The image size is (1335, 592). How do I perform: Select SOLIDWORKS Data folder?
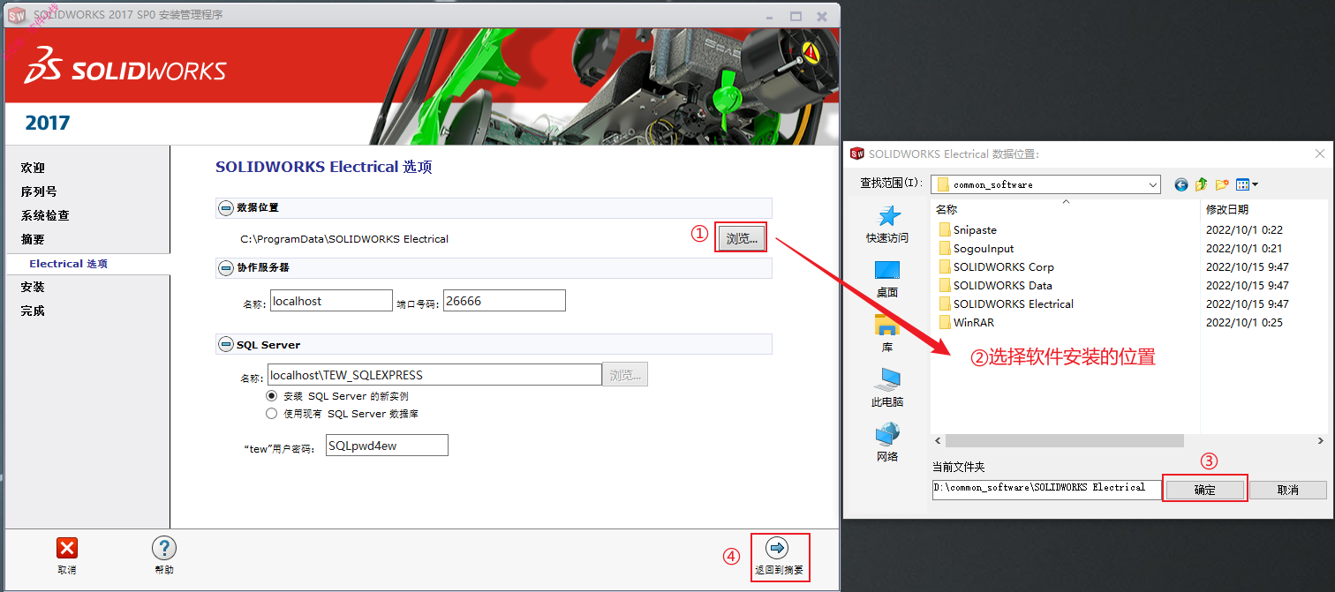tap(1002, 285)
